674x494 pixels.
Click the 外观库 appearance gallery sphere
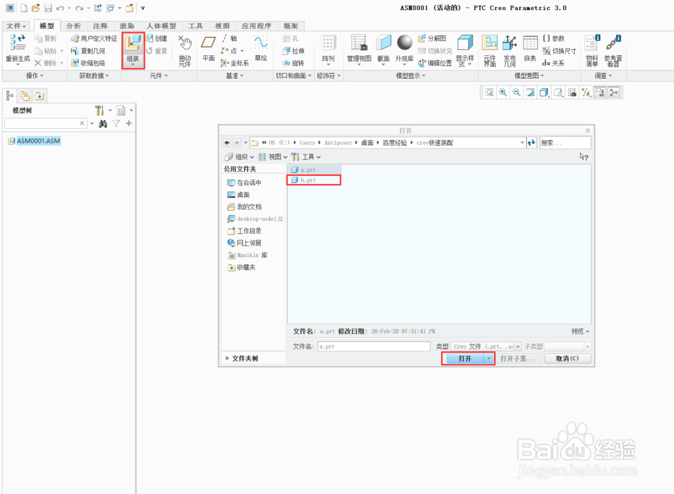404,42
